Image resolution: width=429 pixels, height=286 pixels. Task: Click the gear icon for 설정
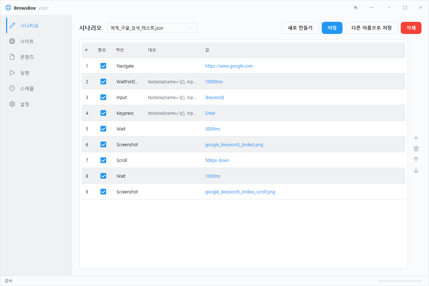point(12,104)
